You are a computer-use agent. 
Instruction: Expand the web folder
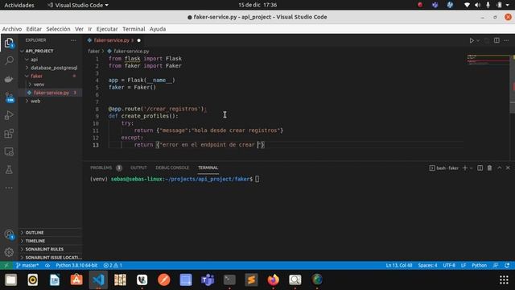(x=50, y=101)
